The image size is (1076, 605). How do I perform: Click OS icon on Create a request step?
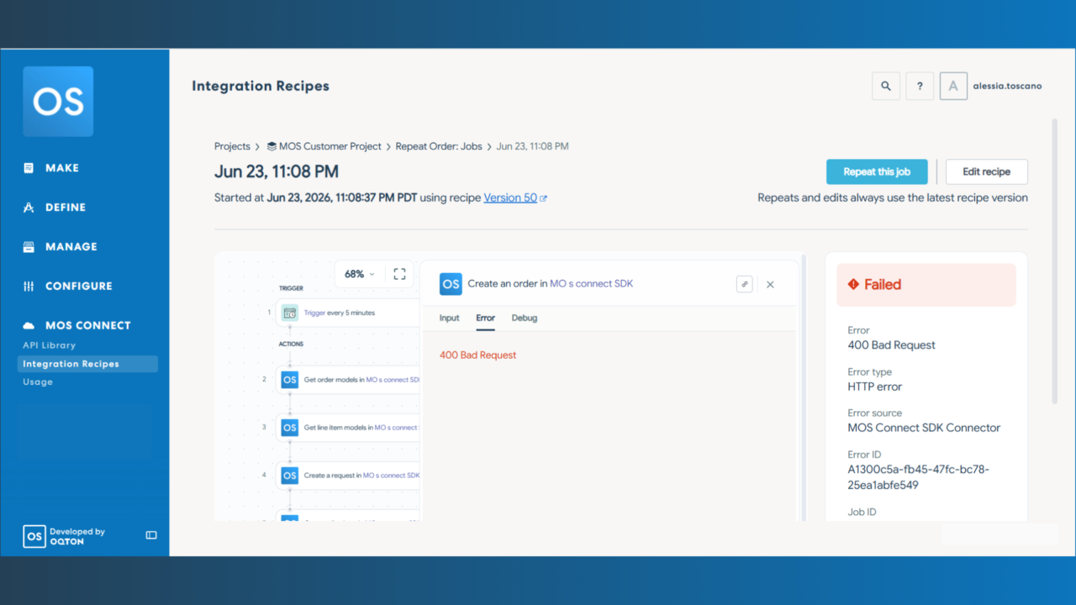289,476
